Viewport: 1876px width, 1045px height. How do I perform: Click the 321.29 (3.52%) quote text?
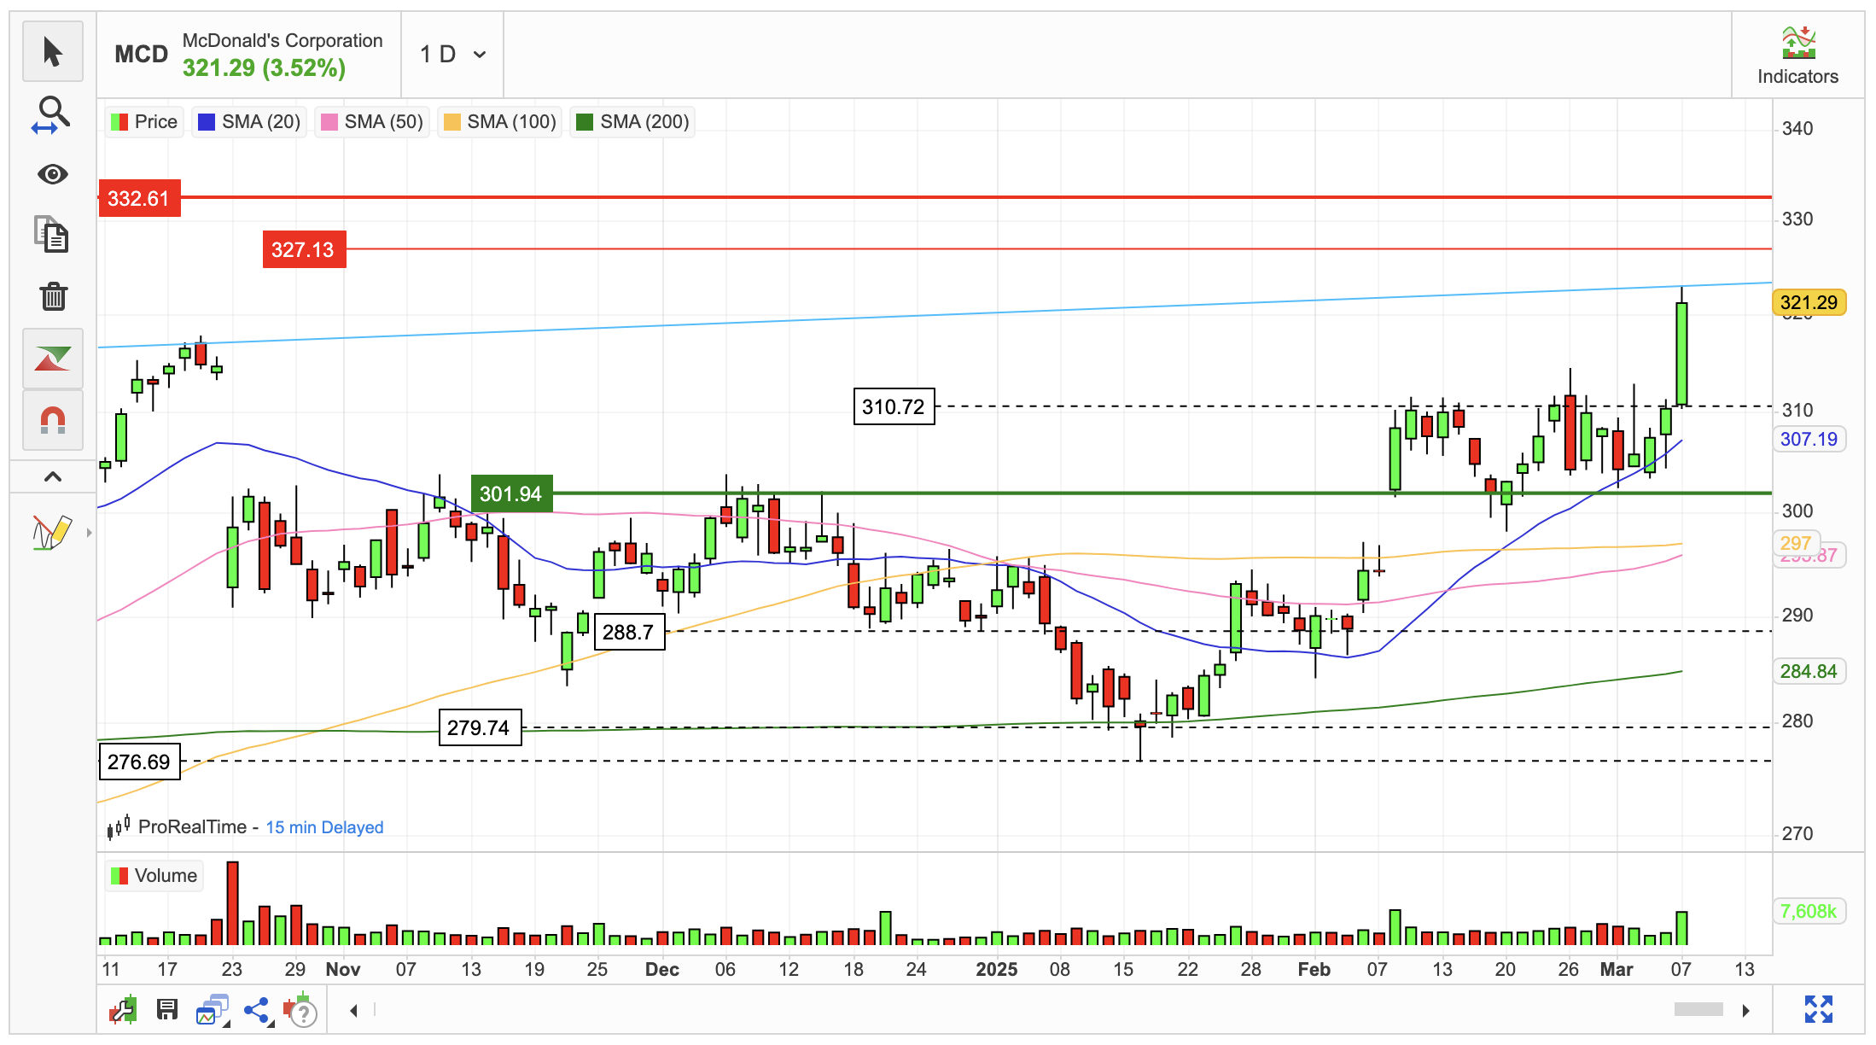[x=264, y=68]
